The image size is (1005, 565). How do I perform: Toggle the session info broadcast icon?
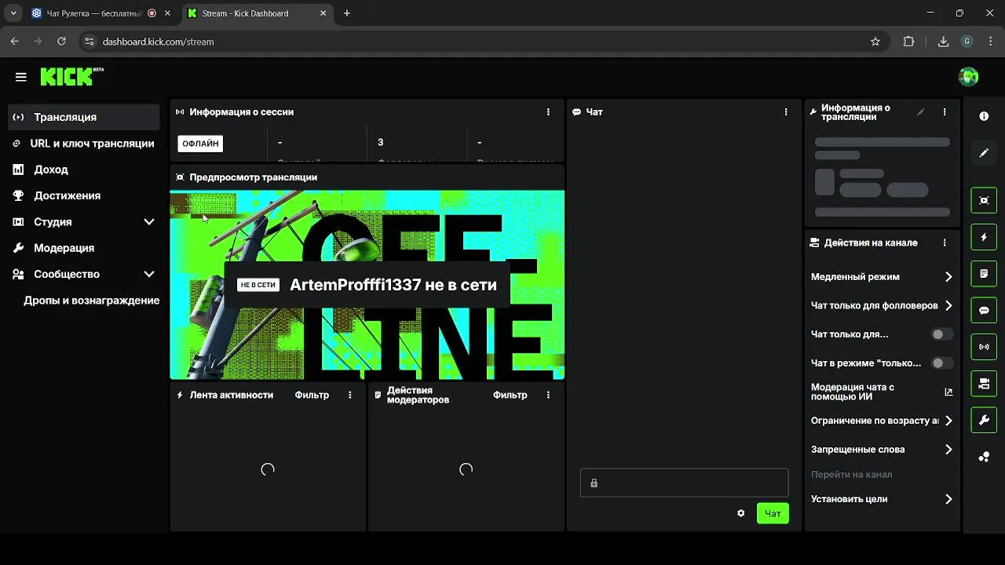984,347
